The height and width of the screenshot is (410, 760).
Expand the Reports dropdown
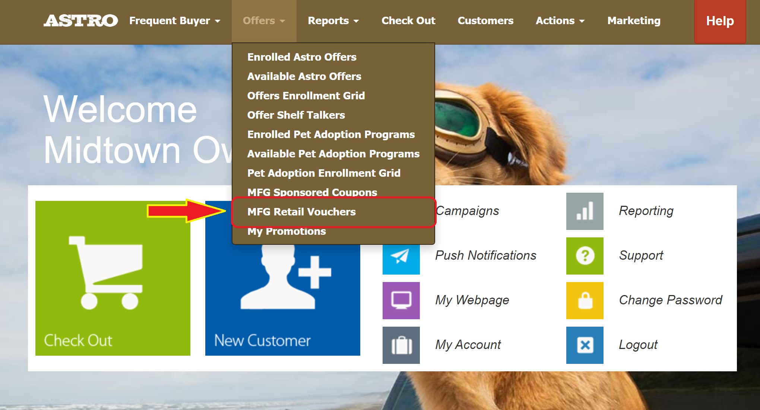(333, 21)
